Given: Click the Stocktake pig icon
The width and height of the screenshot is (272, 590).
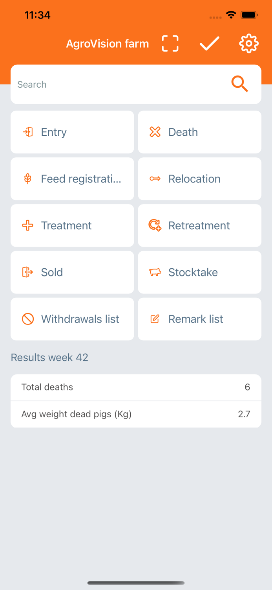Looking at the screenshot, I should [x=155, y=272].
